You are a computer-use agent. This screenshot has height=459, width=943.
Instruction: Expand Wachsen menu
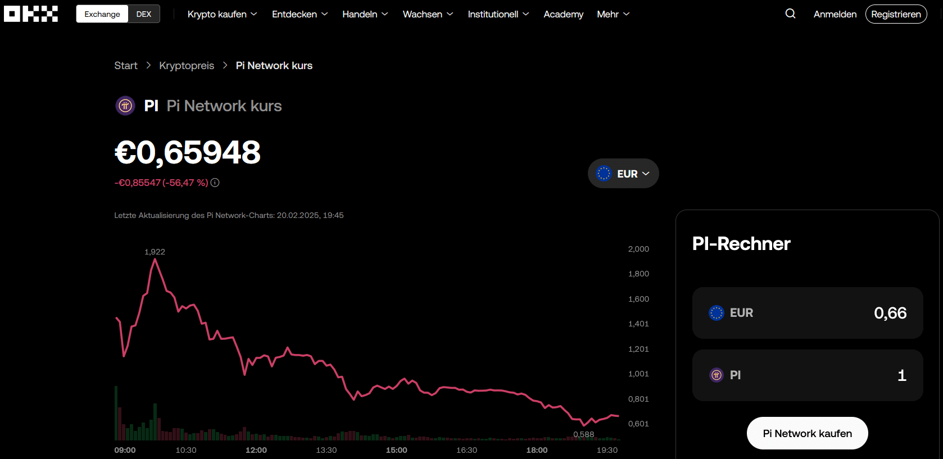tap(428, 14)
